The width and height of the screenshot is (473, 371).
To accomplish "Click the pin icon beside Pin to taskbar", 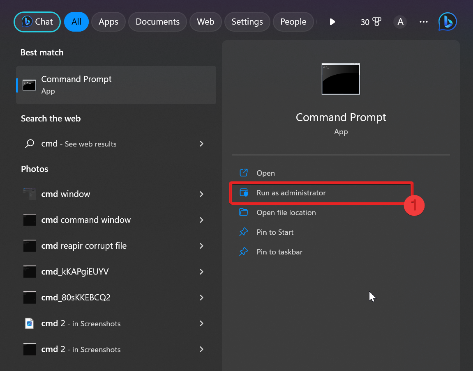I will [243, 252].
